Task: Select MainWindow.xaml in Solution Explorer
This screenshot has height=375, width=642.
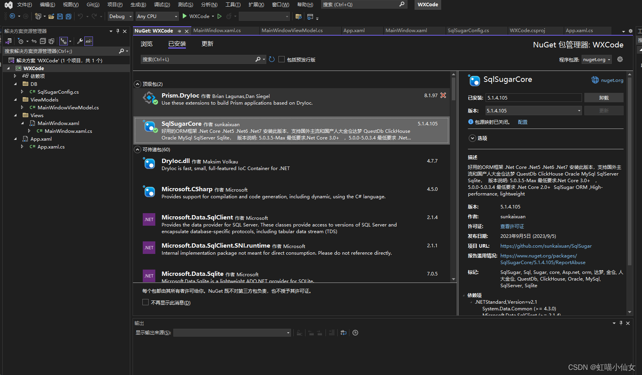Action: [58, 123]
